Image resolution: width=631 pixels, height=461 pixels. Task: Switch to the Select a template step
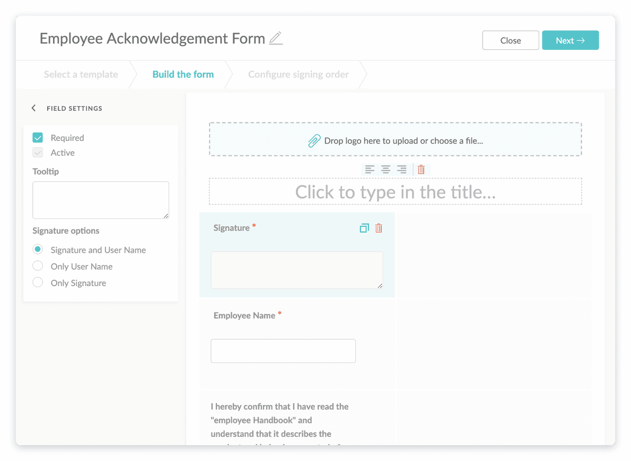pyautogui.click(x=81, y=74)
